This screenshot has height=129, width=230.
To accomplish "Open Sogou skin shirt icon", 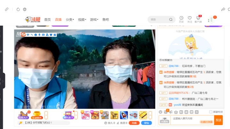I will (x=51, y=35).
